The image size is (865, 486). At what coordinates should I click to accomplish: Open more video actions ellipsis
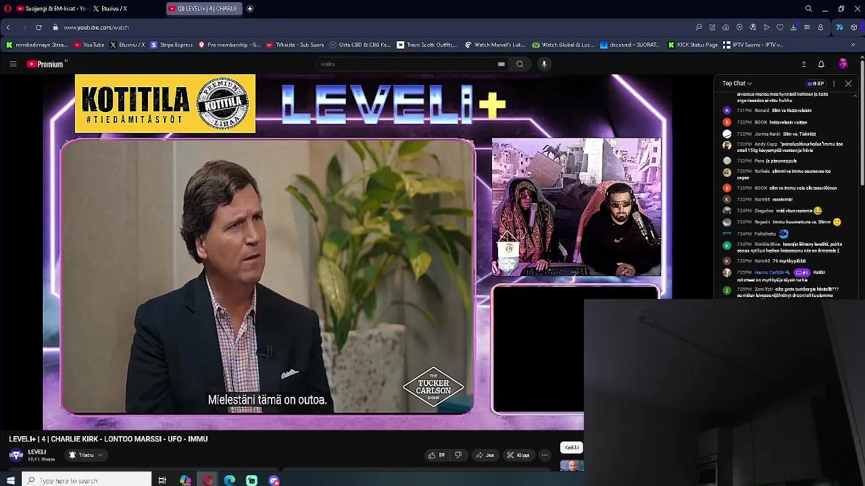(x=545, y=455)
